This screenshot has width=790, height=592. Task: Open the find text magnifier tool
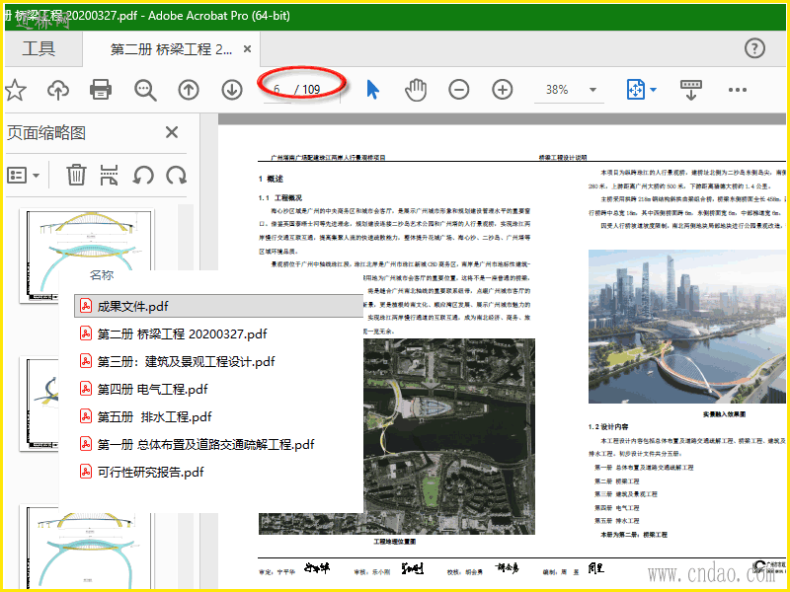(145, 90)
